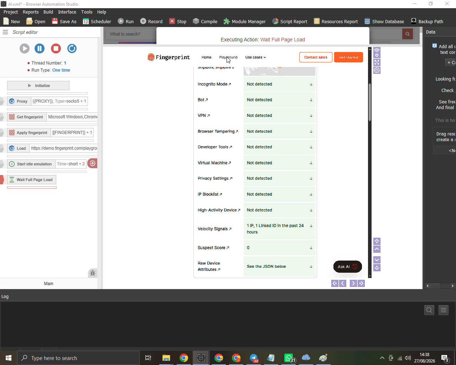Open Resources Report
Viewport: 456px width, 365px height.
click(x=336, y=21)
